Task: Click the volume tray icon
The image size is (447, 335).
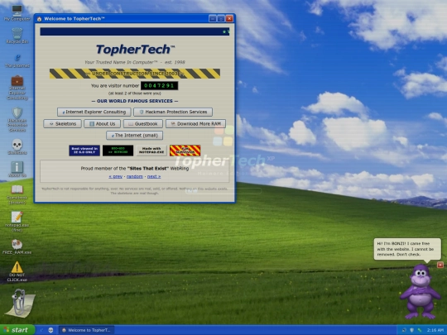Action: tap(404, 330)
